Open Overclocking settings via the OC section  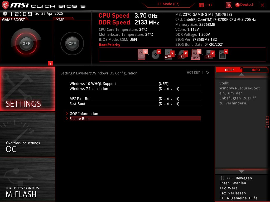pos(27,146)
